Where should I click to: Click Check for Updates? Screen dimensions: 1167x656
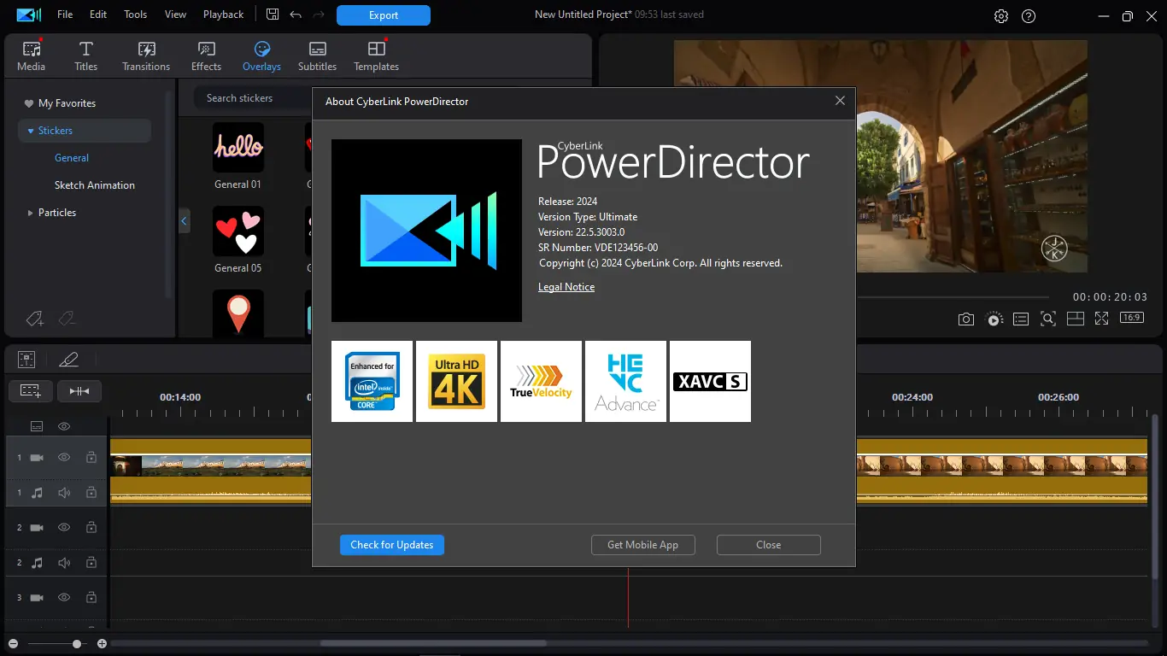[392, 545]
